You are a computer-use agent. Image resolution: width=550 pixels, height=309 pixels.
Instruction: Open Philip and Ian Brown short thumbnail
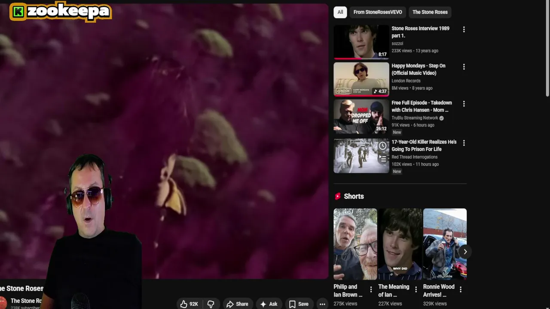point(355,244)
